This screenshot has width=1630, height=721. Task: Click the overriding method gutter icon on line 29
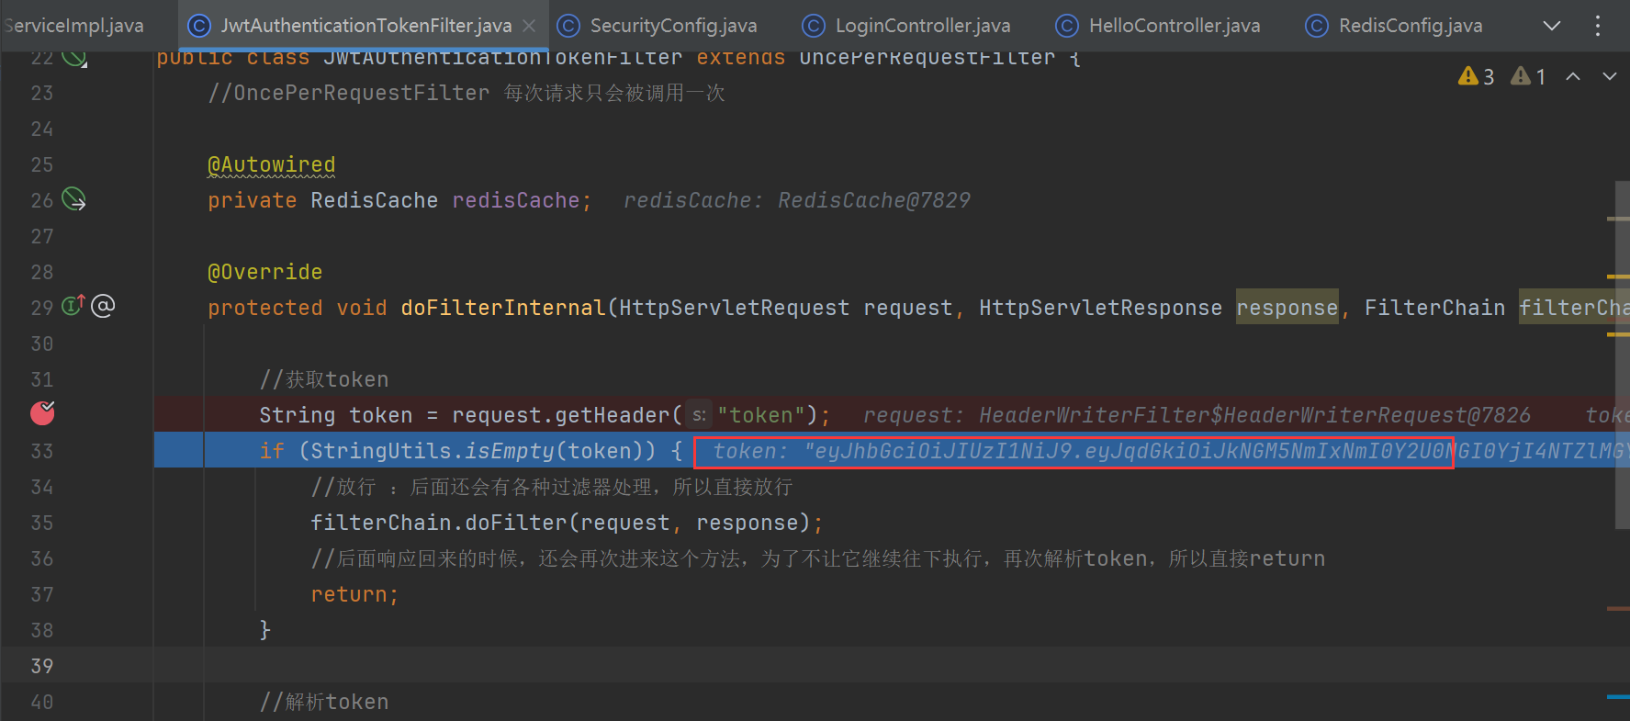(73, 305)
